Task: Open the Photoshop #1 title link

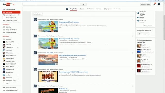Action: (x=63, y=89)
